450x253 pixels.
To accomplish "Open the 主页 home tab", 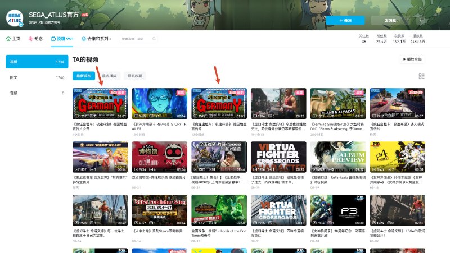I will [x=13, y=39].
